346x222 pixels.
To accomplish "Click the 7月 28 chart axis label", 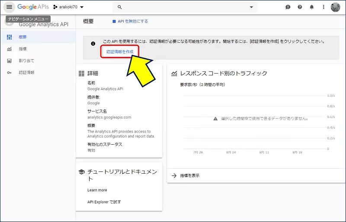I will (198, 152).
